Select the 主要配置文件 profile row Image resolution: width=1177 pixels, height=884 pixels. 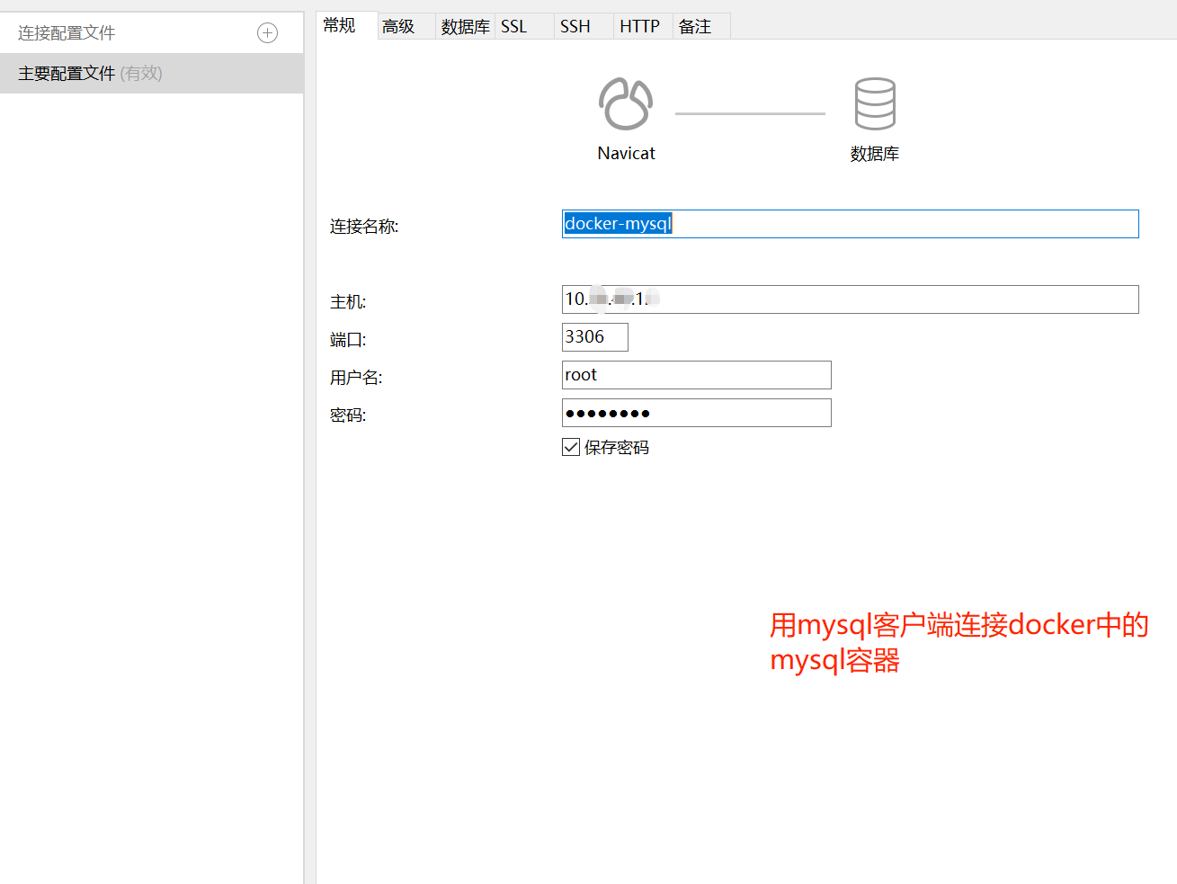pos(152,73)
